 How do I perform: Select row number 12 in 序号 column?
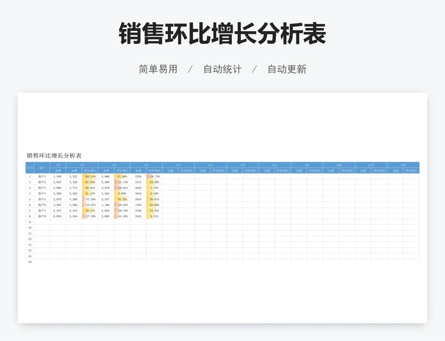(x=30, y=239)
